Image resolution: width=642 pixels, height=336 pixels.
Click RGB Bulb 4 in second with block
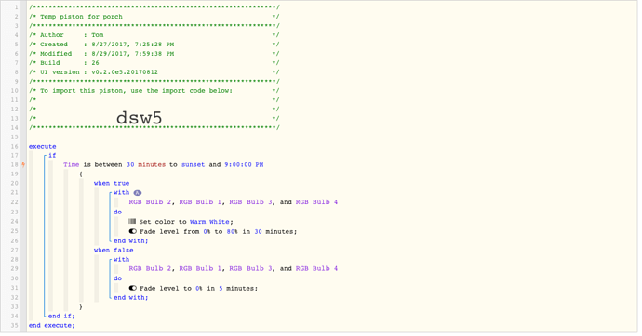316,268
